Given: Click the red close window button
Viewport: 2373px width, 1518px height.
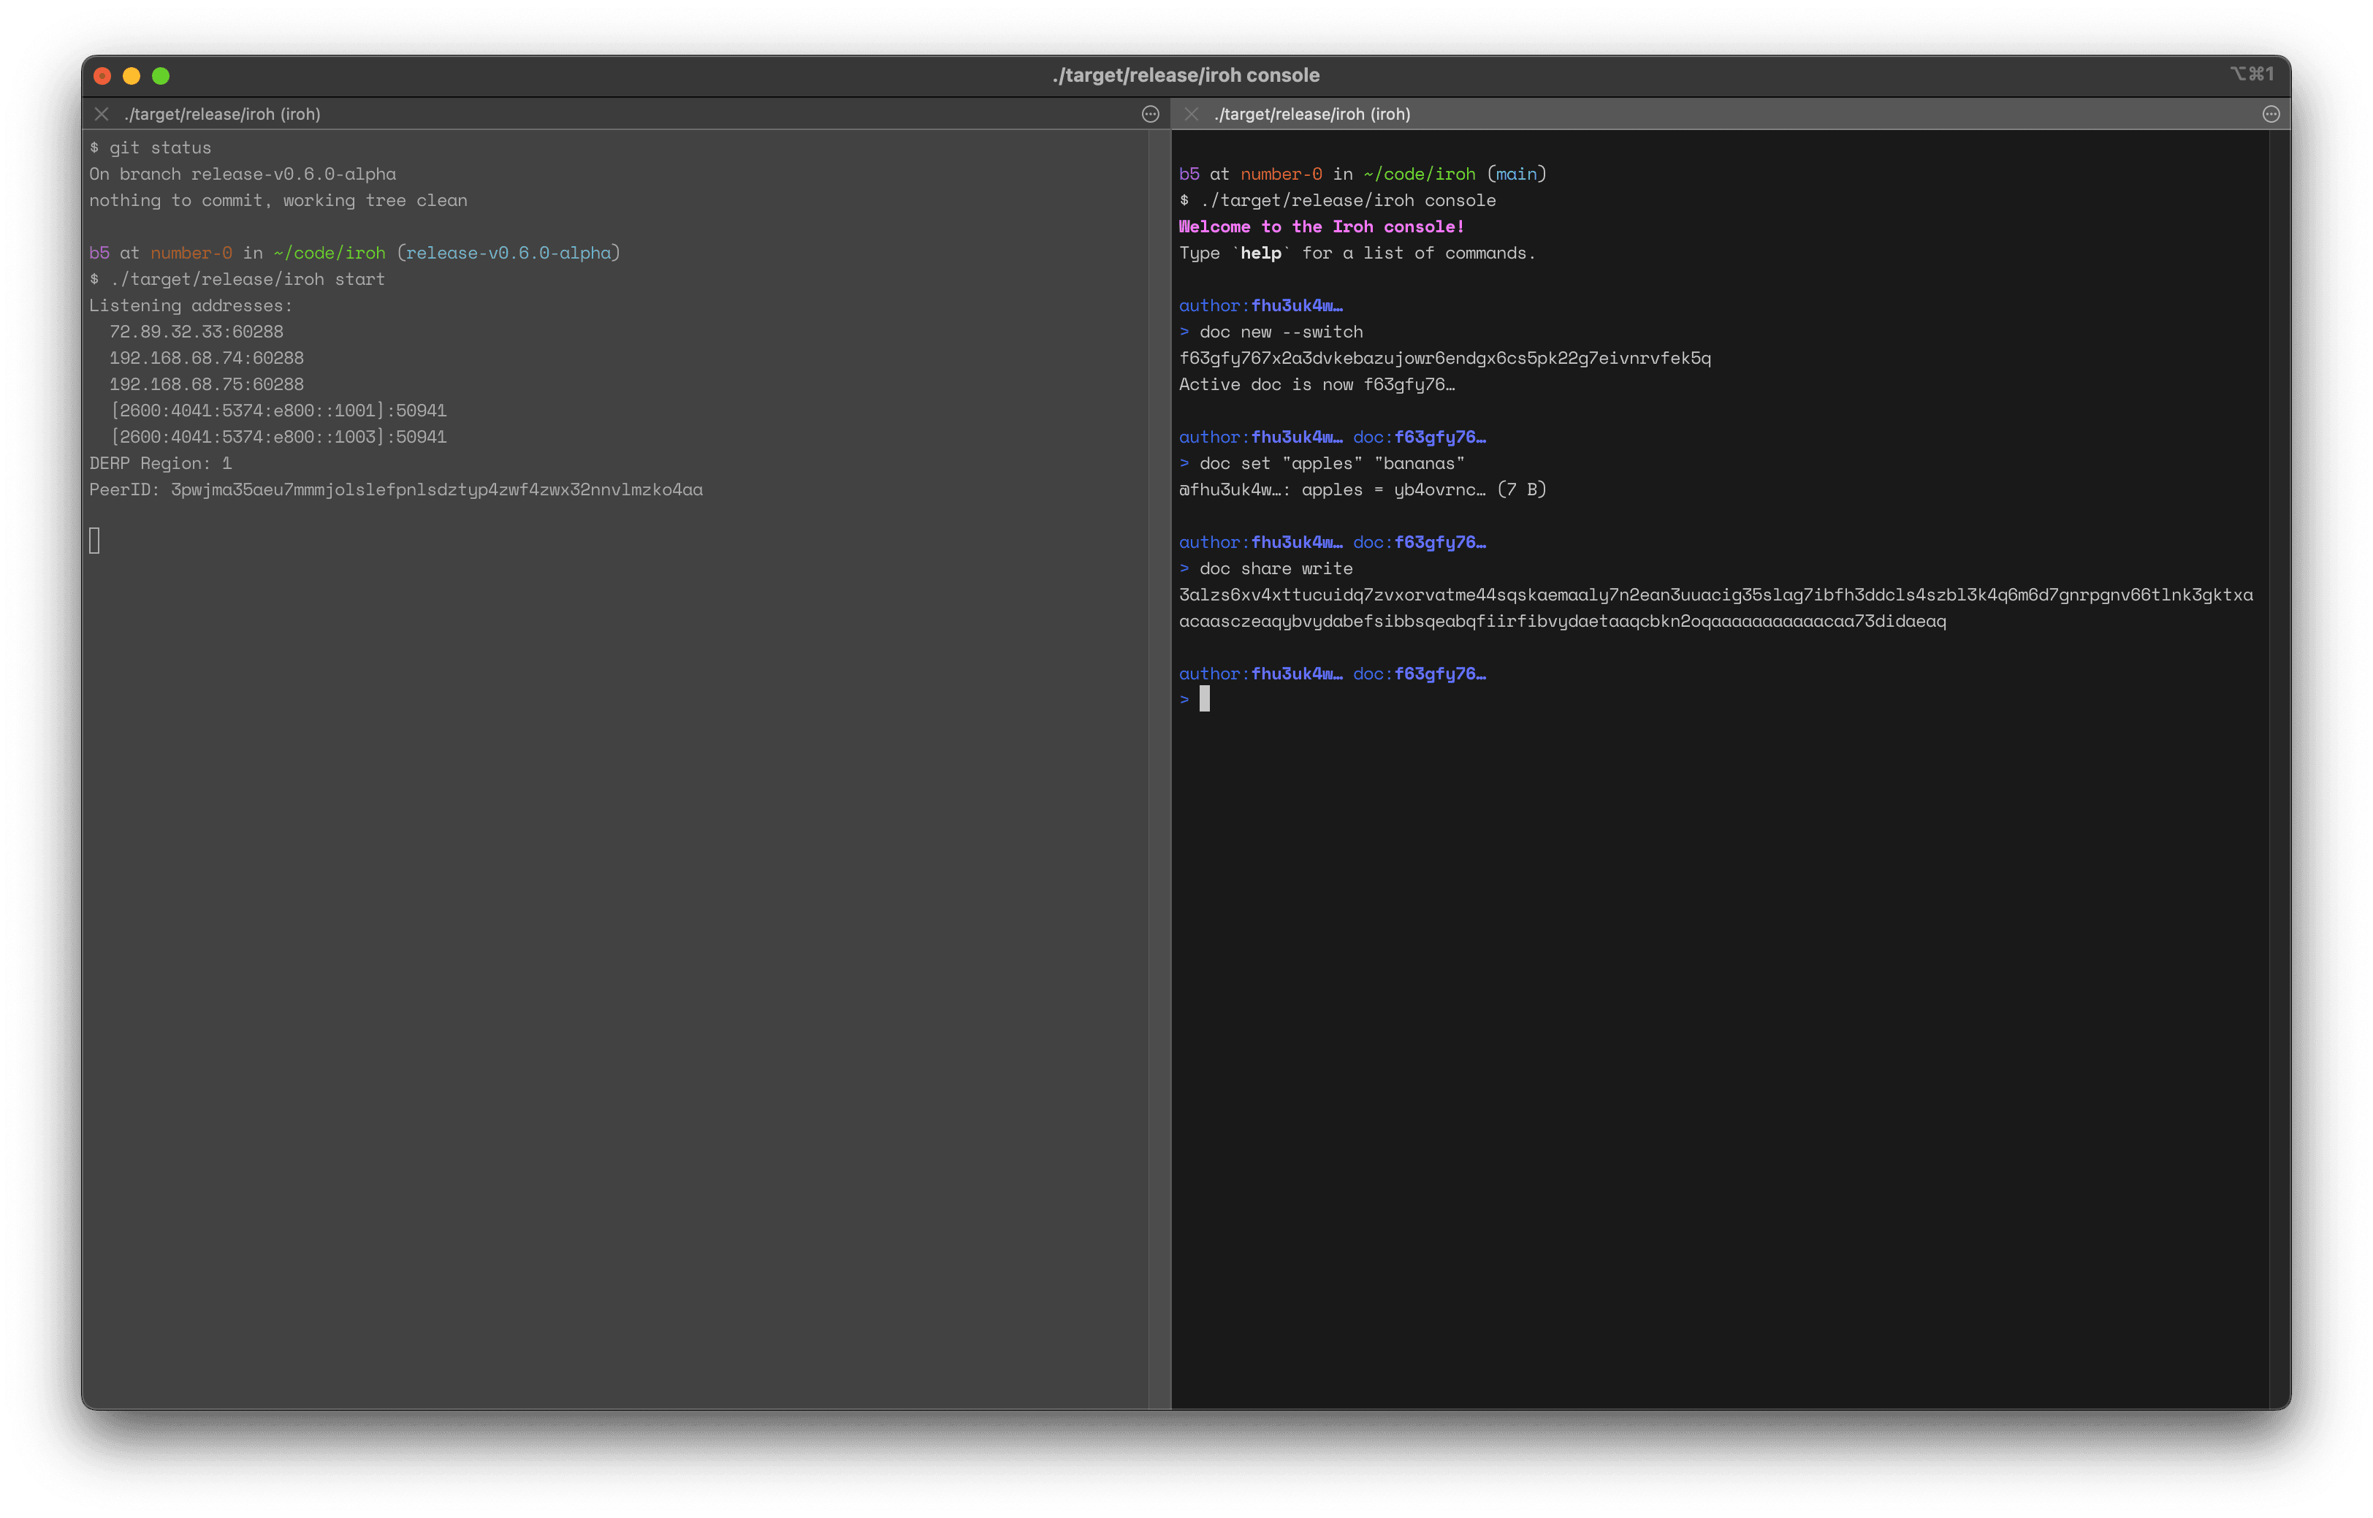Looking at the screenshot, I should point(102,76).
